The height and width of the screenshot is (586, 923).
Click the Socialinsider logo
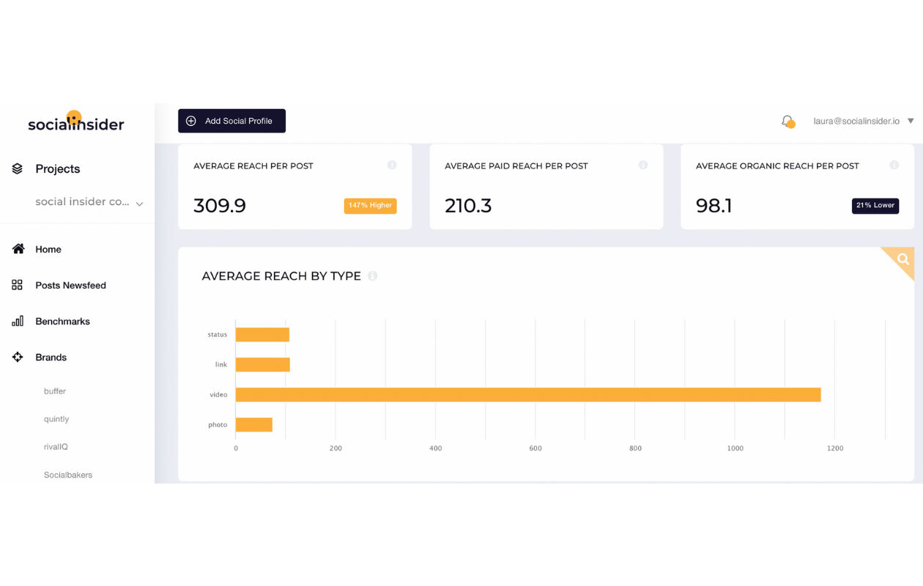75,122
